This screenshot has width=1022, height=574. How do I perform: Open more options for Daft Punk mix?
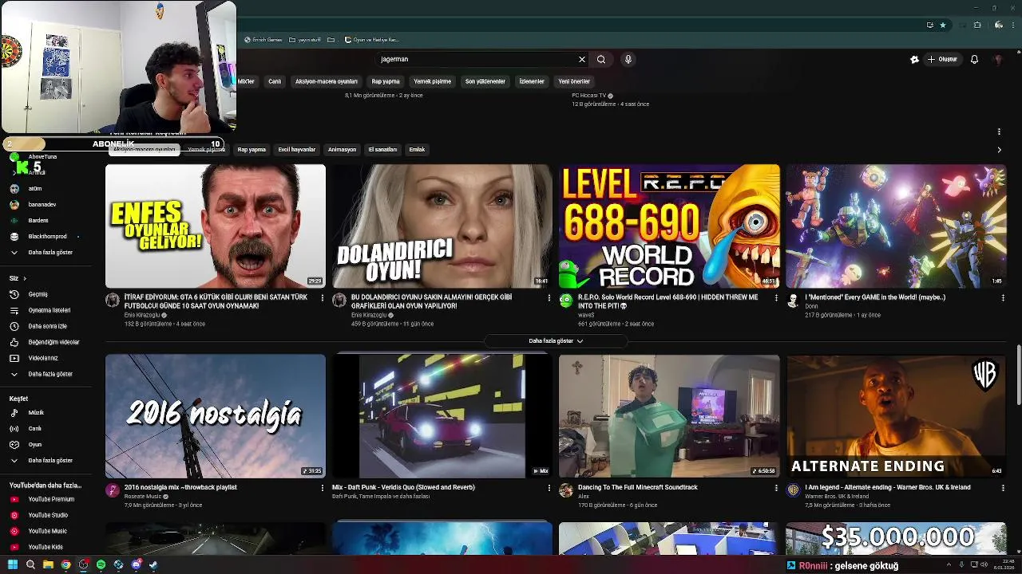(x=549, y=487)
